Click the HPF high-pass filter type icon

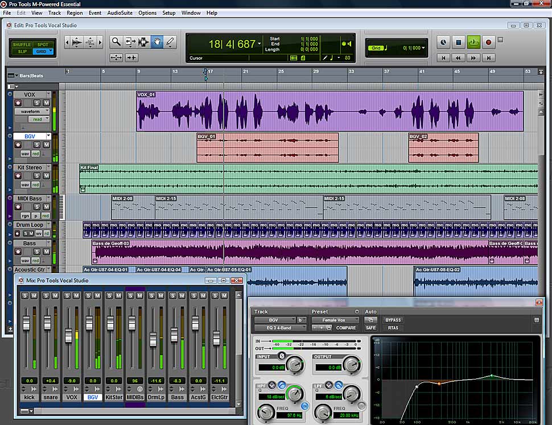pyautogui.click(x=282, y=386)
